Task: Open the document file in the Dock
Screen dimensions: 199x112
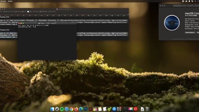Action: [142, 109]
